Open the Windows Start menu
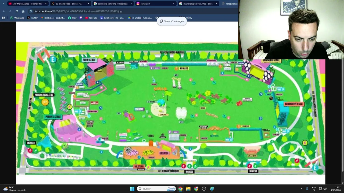The height and width of the screenshot is (193, 344). 132,189
